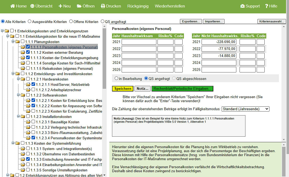The height and width of the screenshot is (177, 289).
Task: Click the 2024 Nicht Haushaltswirks. amount field
Action: (x=219, y=63)
